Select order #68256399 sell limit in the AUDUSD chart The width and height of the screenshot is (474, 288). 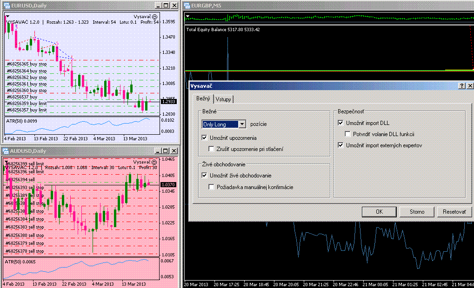tap(25, 164)
